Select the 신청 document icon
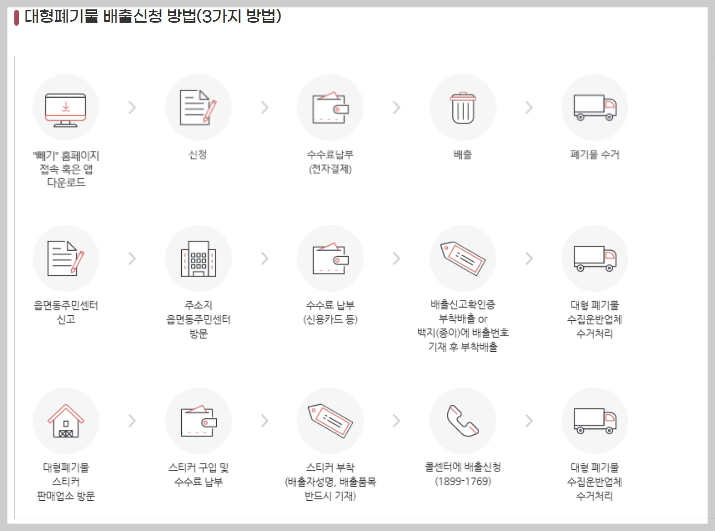The height and width of the screenshot is (531, 715). point(198,107)
